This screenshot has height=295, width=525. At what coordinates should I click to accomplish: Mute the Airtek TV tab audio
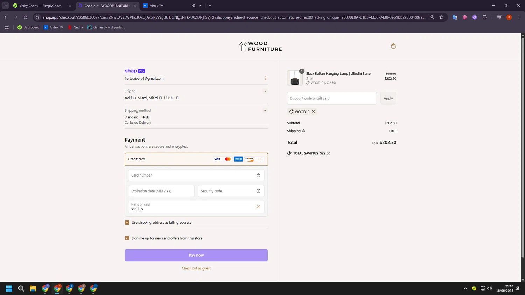(x=194, y=6)
